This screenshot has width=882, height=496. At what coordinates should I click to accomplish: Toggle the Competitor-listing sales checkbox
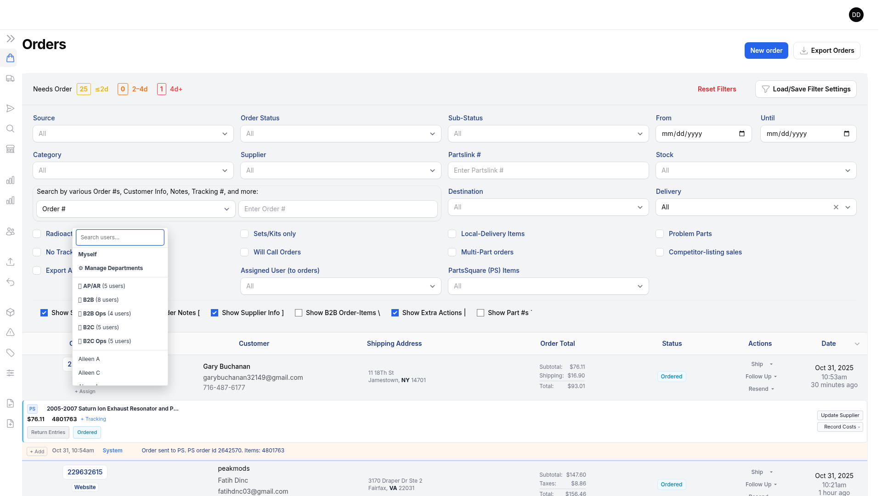[660, 252]
